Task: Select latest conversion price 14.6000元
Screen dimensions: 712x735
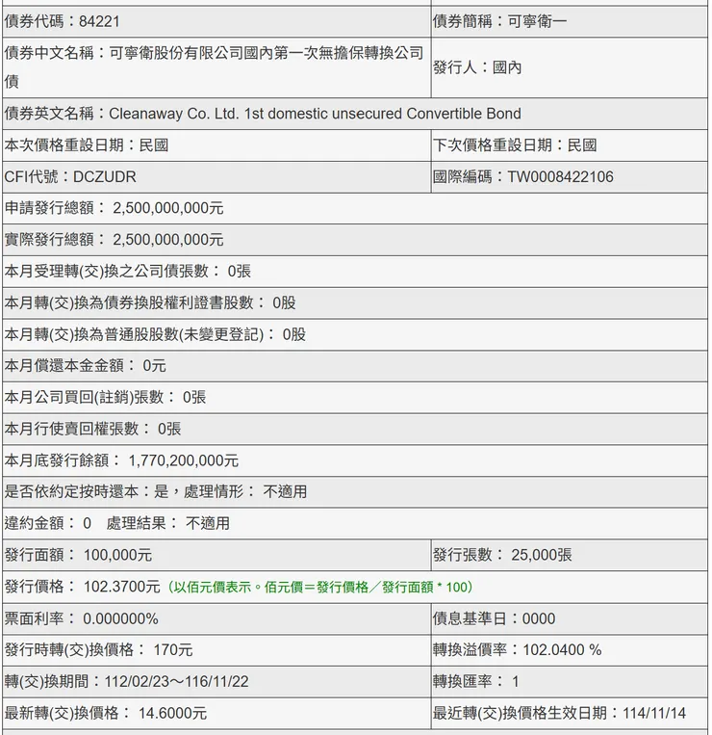Action: coord(172,714)
